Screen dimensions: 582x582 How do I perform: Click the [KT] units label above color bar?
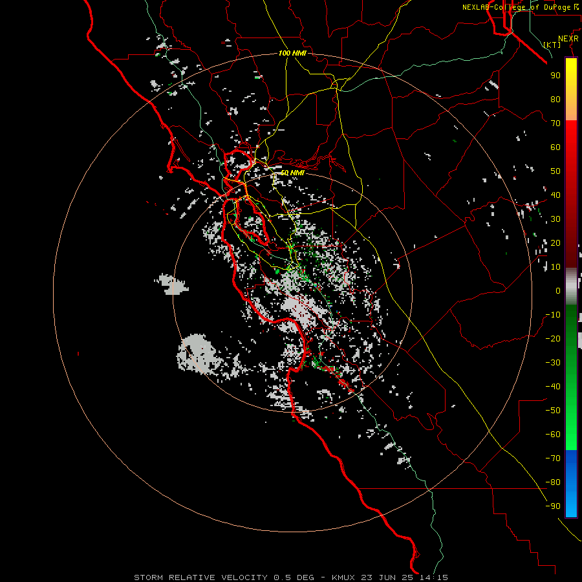552,45
